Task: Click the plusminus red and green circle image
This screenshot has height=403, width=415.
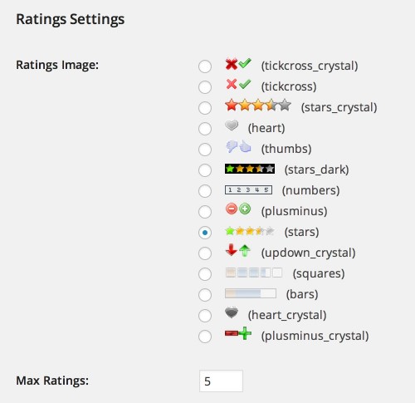Action: click(238, 209)
